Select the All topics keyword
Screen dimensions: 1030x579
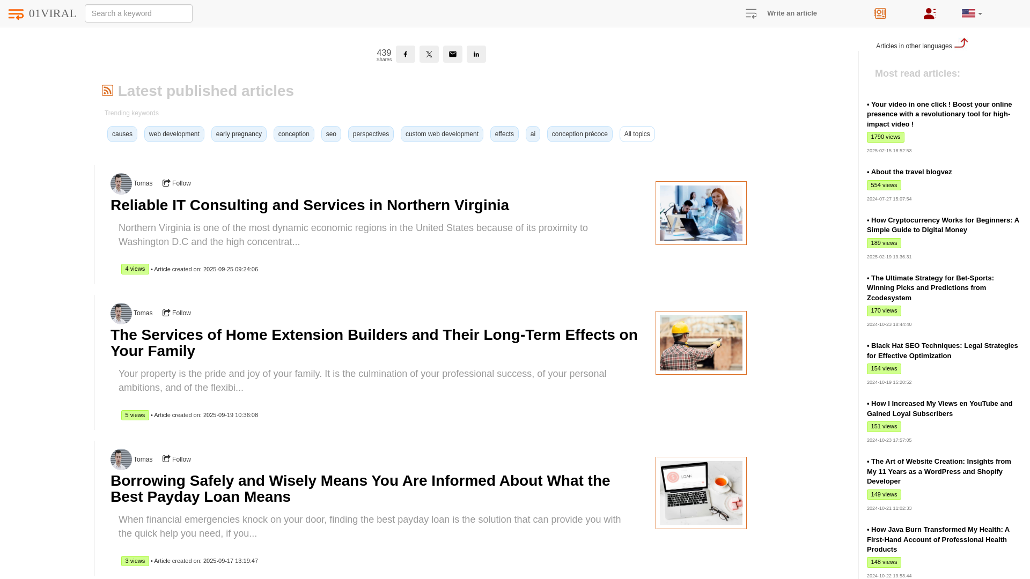click(637, 134)
